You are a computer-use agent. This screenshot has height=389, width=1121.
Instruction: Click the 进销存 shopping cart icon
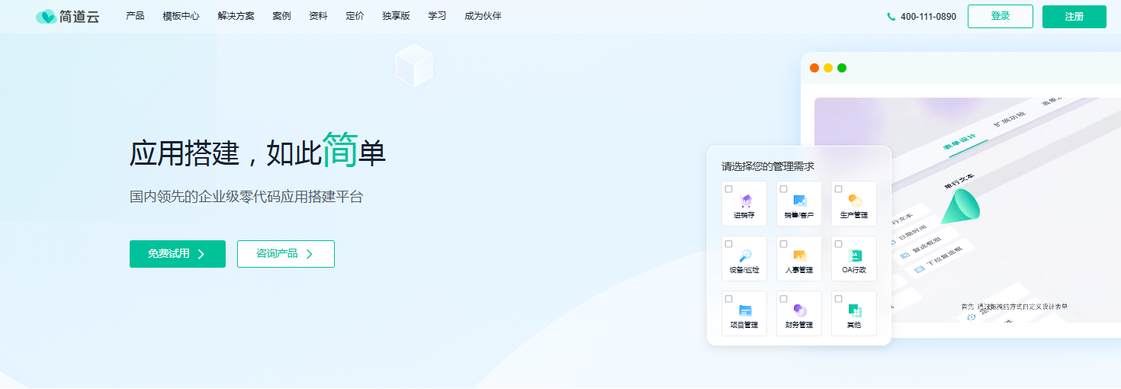tap(746, 201)
